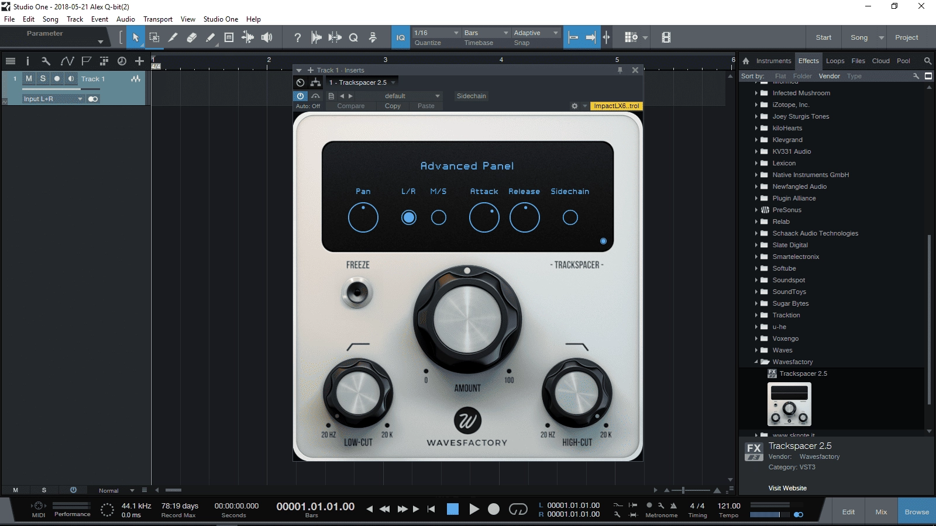Open the Studio One menu

221,19
